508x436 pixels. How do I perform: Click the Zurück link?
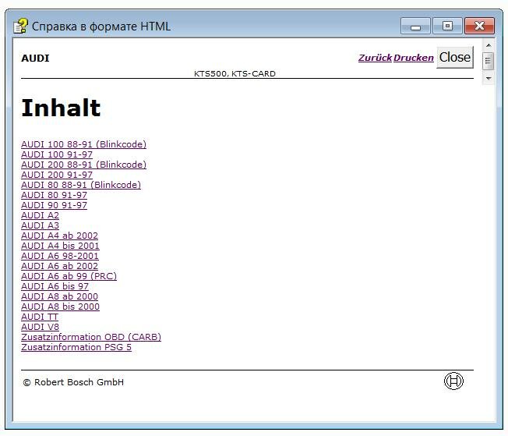click(375, 58)
